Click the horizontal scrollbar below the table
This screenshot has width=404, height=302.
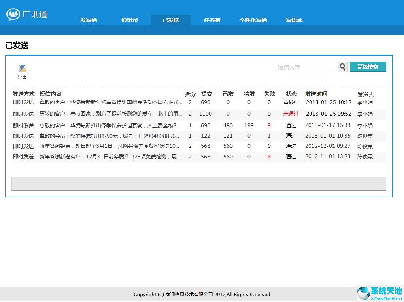(x=199, y=183)
